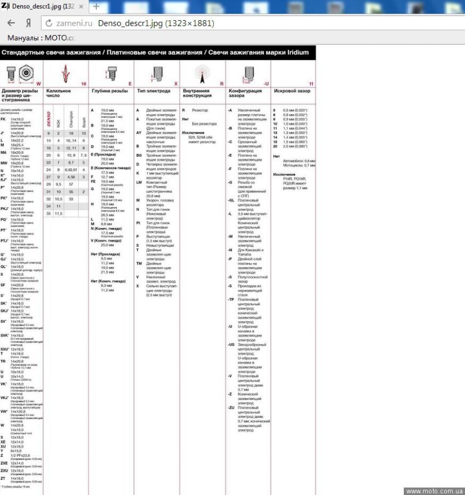Click the Champion brand column label
Image resolution: width=465 pixels, height=495 pixels.
[x=71, y=119]
